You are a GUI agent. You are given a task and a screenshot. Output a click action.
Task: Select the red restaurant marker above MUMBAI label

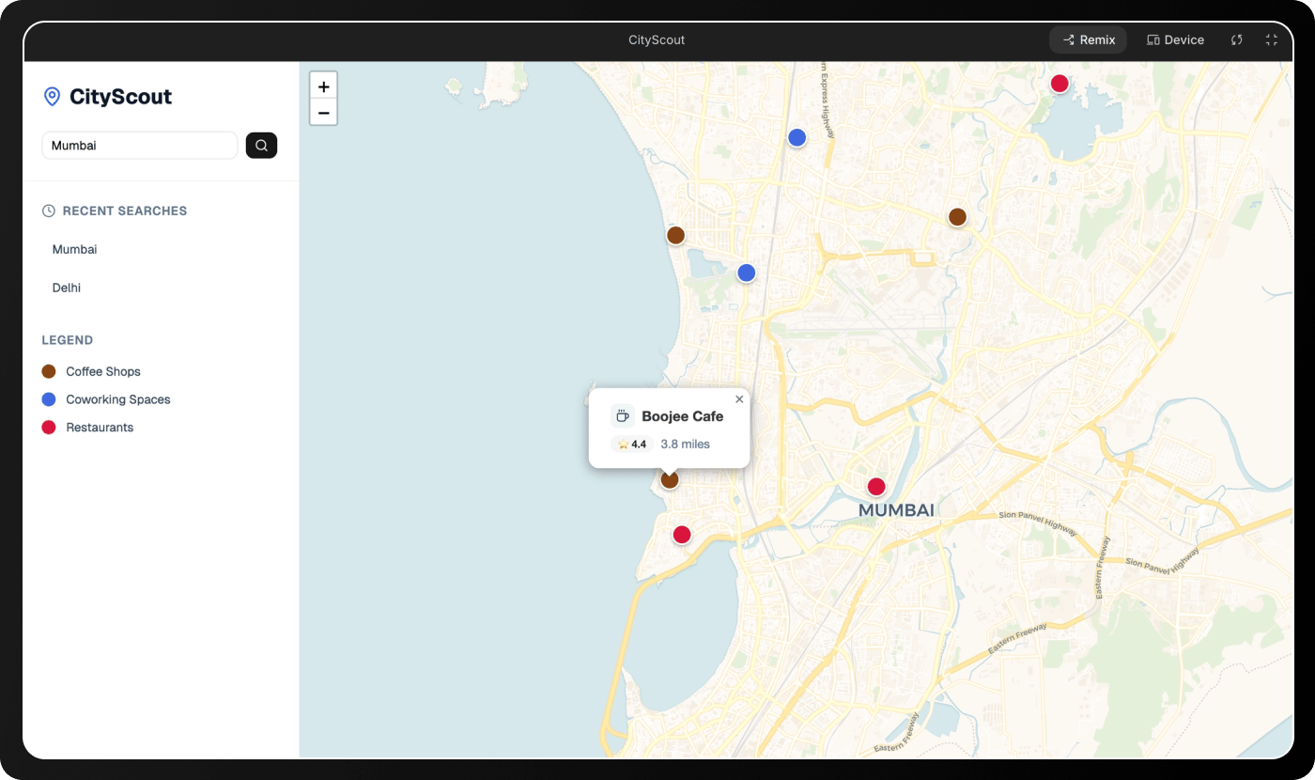coord(876,487)
